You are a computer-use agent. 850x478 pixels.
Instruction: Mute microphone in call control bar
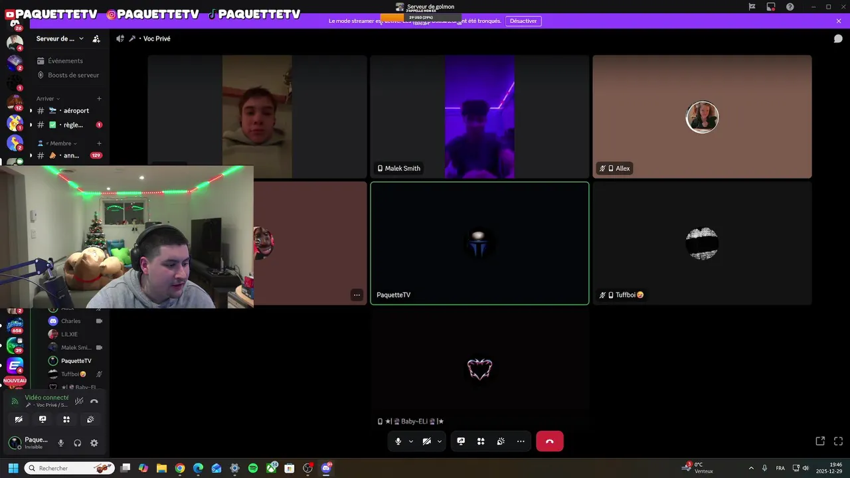(x=398, y=441)
